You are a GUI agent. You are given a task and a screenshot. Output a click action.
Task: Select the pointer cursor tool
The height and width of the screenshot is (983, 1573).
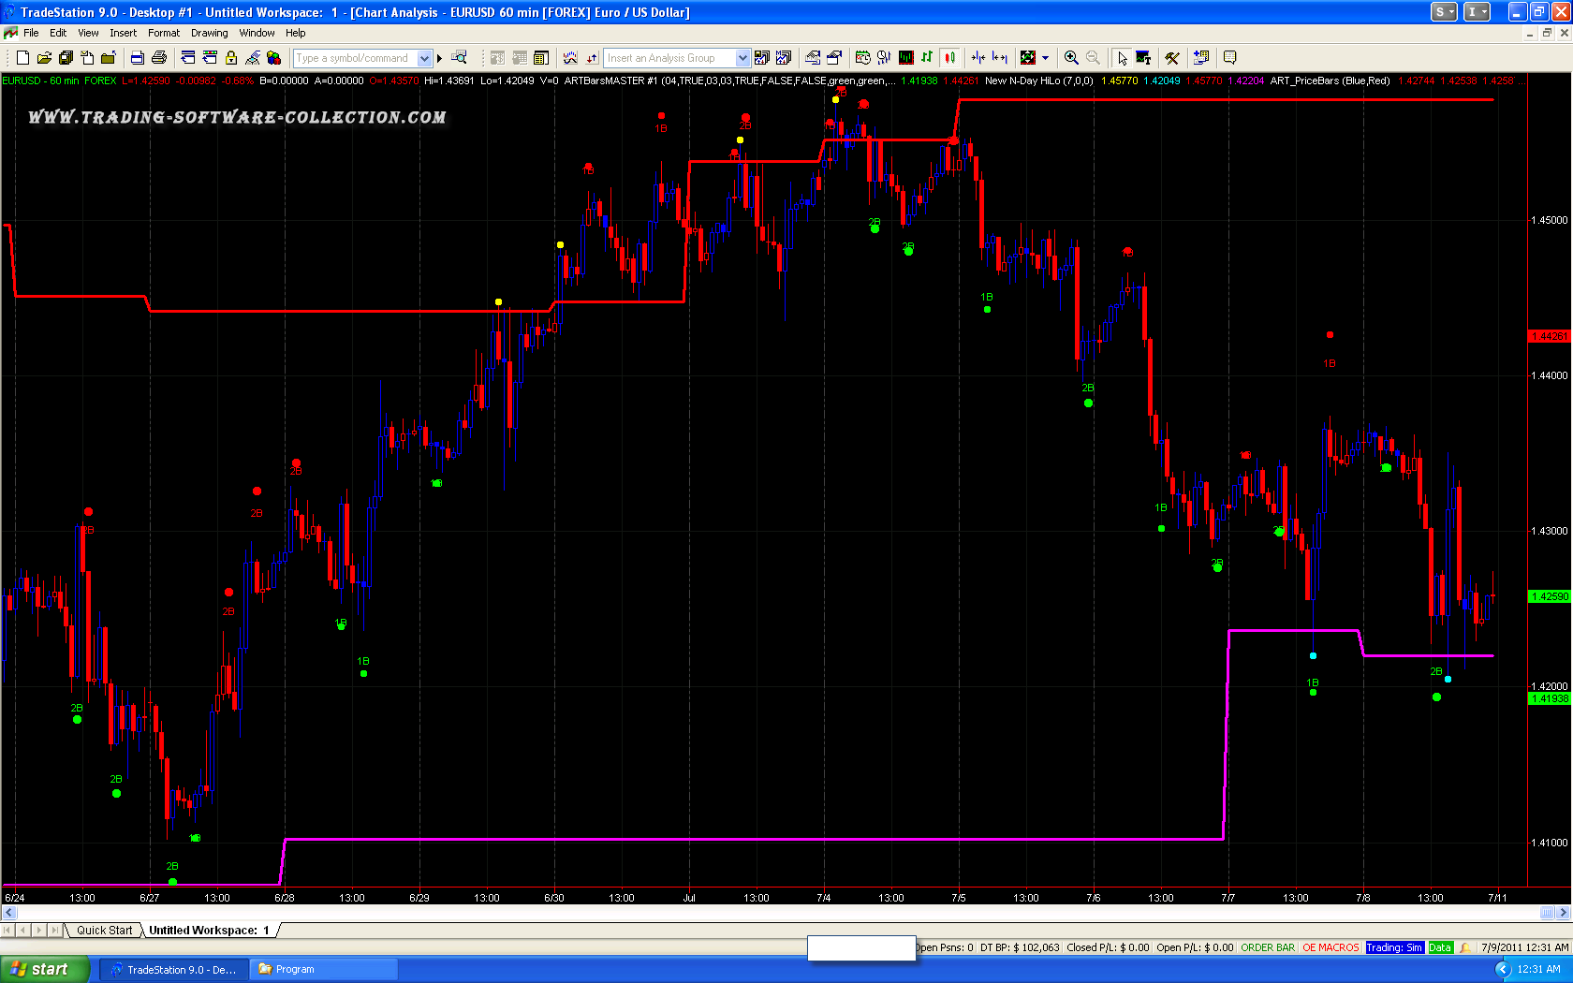(x=1122, y=58)
